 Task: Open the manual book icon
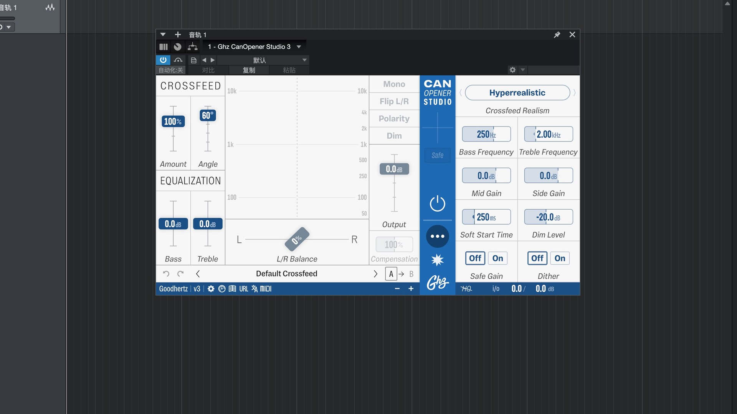(x=232, y=289)
